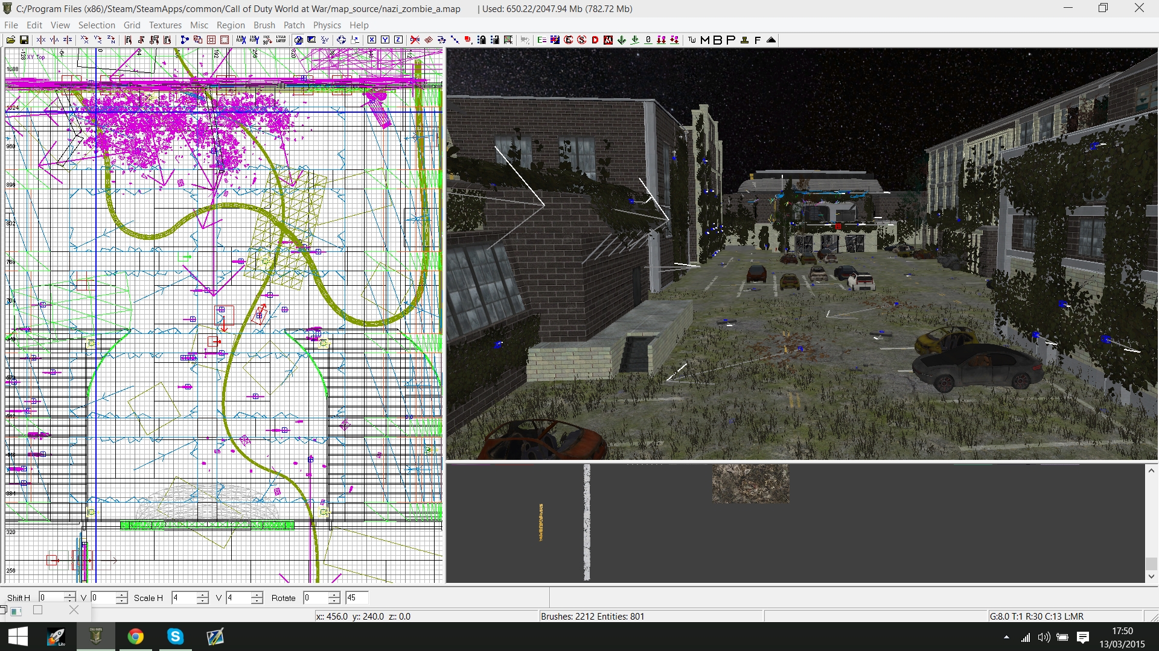This screenshot has height=651, width=1159.
Task: Select the yellow line texture thumbnail
Action: coord(541,522)
